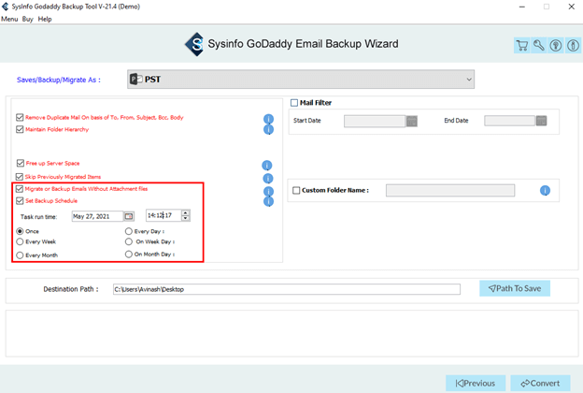The image size is (583, 393).
Task: Click the Destination Path label
Action: click(x=71, y=289)
